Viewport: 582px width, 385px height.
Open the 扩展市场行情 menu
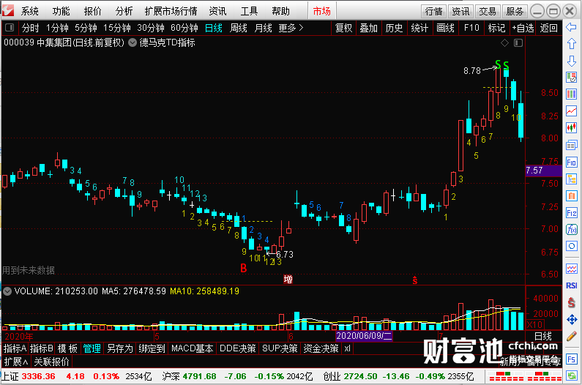171,11
